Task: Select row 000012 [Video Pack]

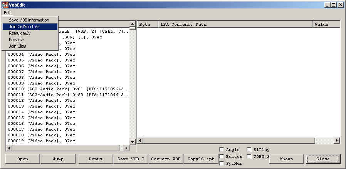Action: coord(67,101)
